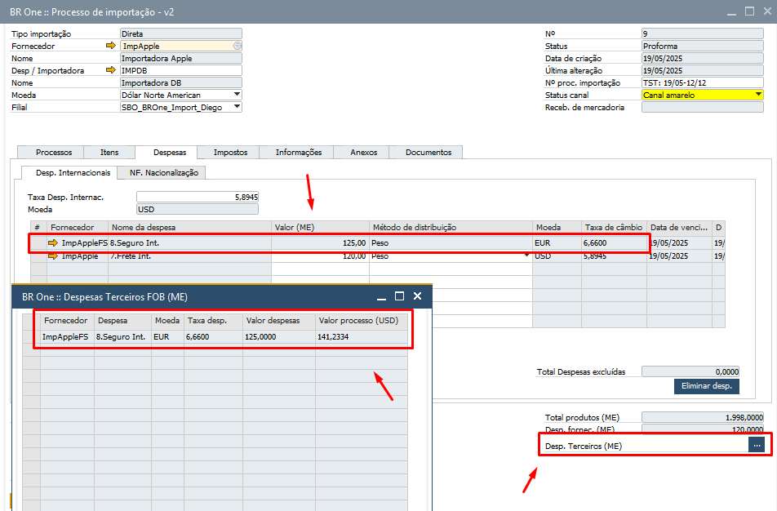Click exchange rate 6,6600 in main grid
The width and height of the screenshot is (777, 511).
(614, 243)
